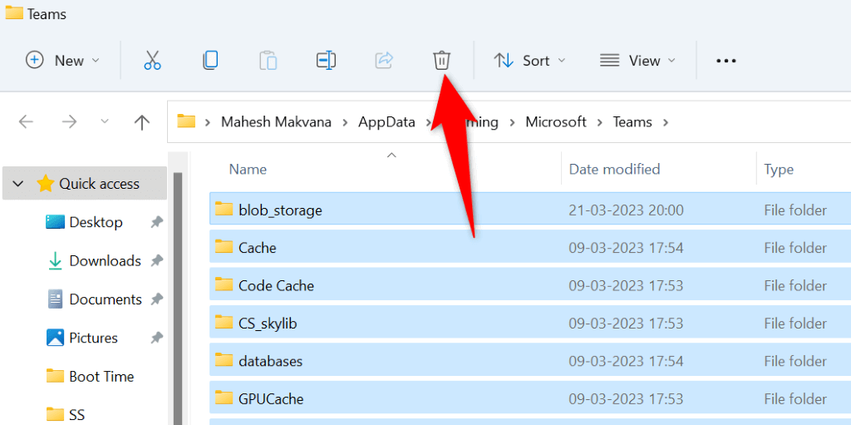The image size is (851, 425).
Task: Click Microsoft in the address breadcrumb
Action: pyautogui.click(x=556, y=122)
